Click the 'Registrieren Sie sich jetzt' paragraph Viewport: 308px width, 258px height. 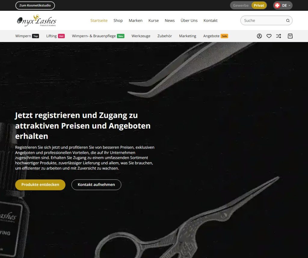(85, 158)
